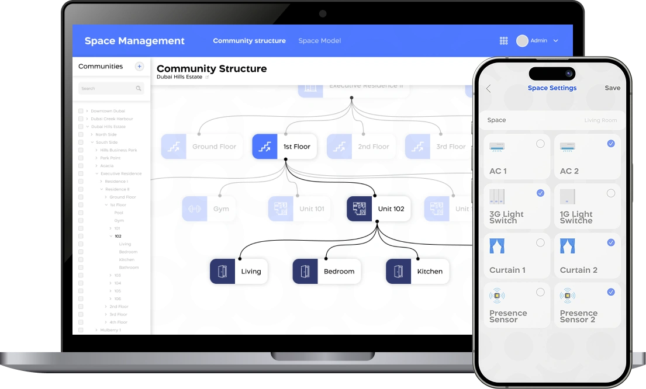Select the 1st Floor stairs icon
Screen dimensions: 646x389
tap(265, 146)
